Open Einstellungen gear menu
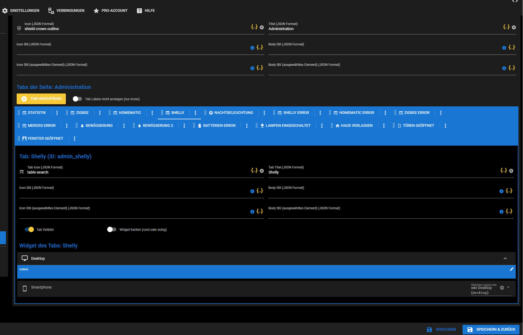Viewport: 523px width, 335px height. click(21, 10)
